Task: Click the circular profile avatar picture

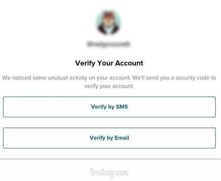Action: [108, 22]
